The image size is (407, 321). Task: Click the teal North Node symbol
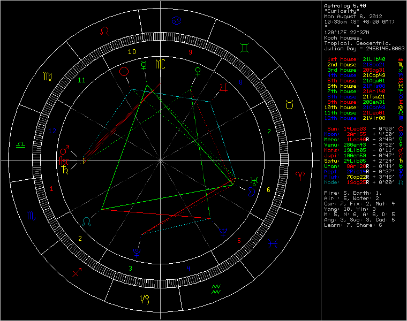(87, 220)
